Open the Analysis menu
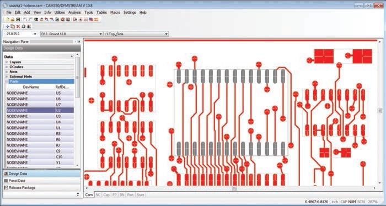 [x=74, y=12]
